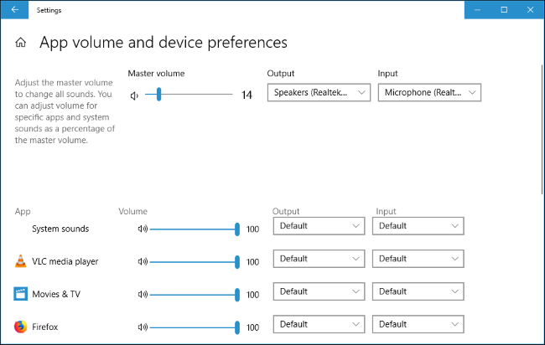Click the Firefox volume slider
Viewport: 545px width, 345px height.
click(195, 327)
